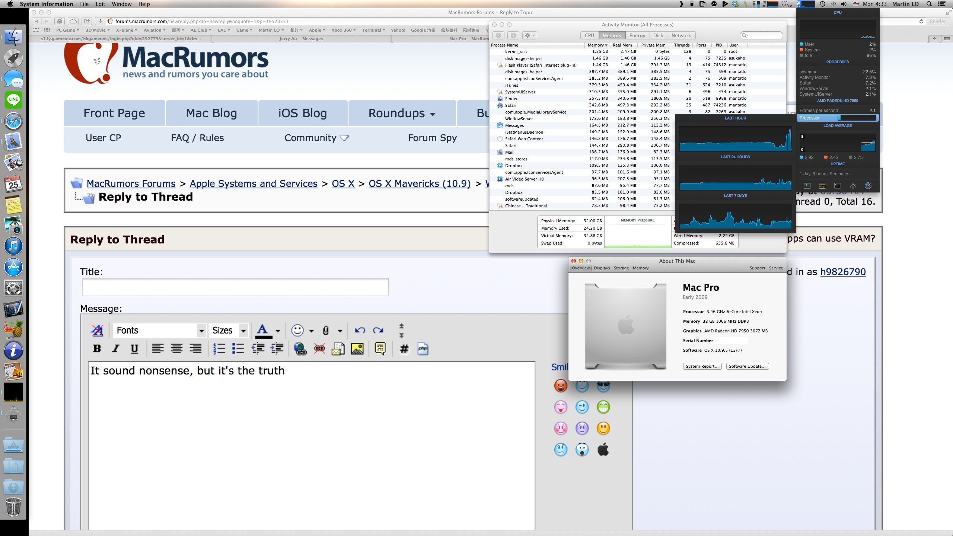
Task: Click the Insert Link globe icon
Action: tap(300, 349)
